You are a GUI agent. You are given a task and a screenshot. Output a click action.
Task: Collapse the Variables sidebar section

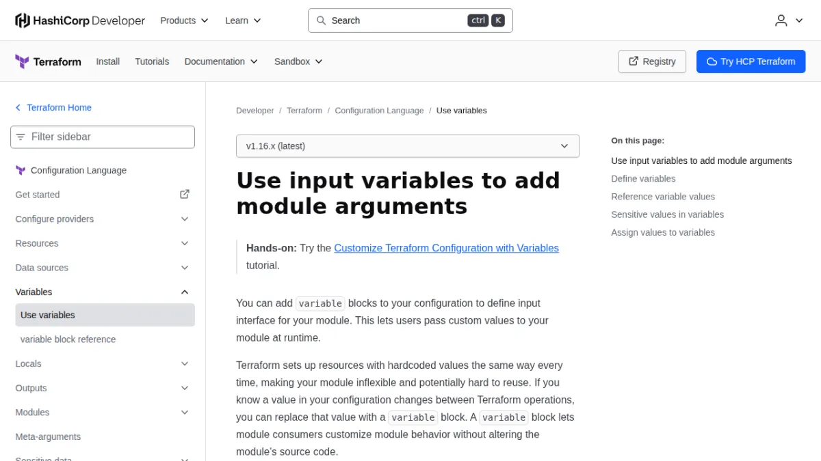[103, 292]
